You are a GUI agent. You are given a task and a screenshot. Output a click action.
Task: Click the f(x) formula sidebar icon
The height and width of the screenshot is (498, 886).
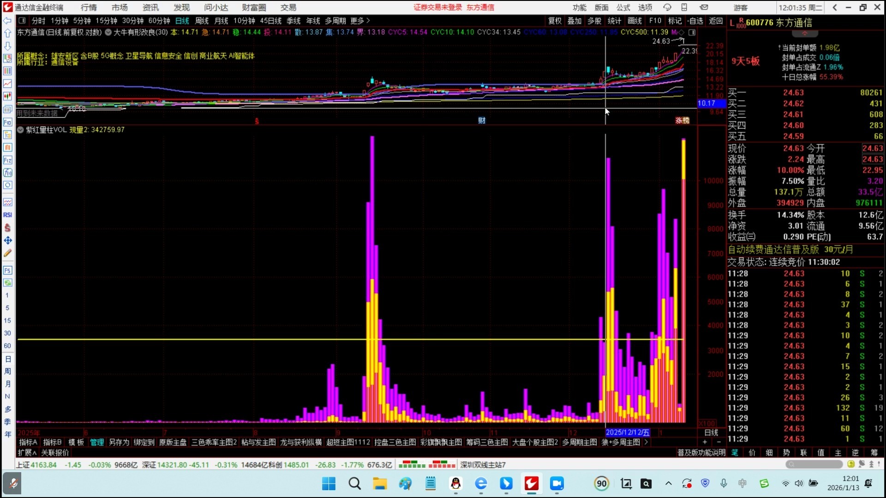click(7, 172)
